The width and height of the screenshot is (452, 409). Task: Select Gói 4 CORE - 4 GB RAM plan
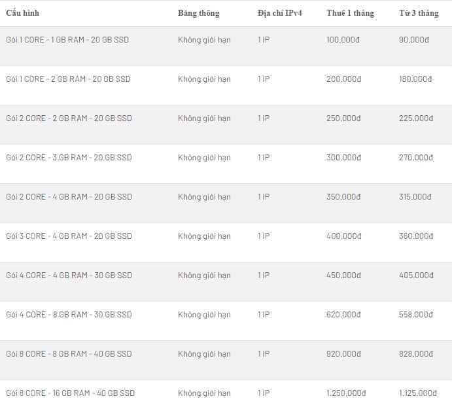(68, 276)
